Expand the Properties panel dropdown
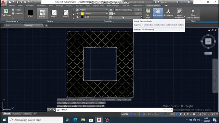 109,21
